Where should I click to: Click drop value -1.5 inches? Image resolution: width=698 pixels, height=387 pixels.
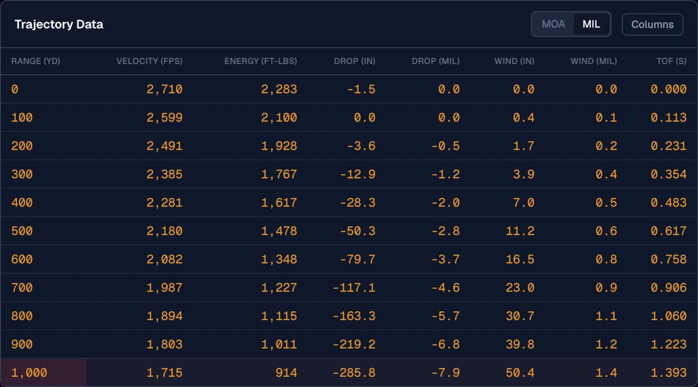(361, 89)
